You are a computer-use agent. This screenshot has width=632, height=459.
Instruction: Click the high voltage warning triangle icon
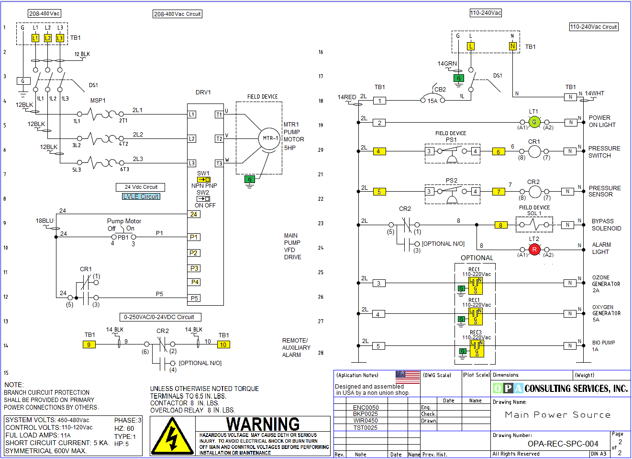tap(172, 436)
